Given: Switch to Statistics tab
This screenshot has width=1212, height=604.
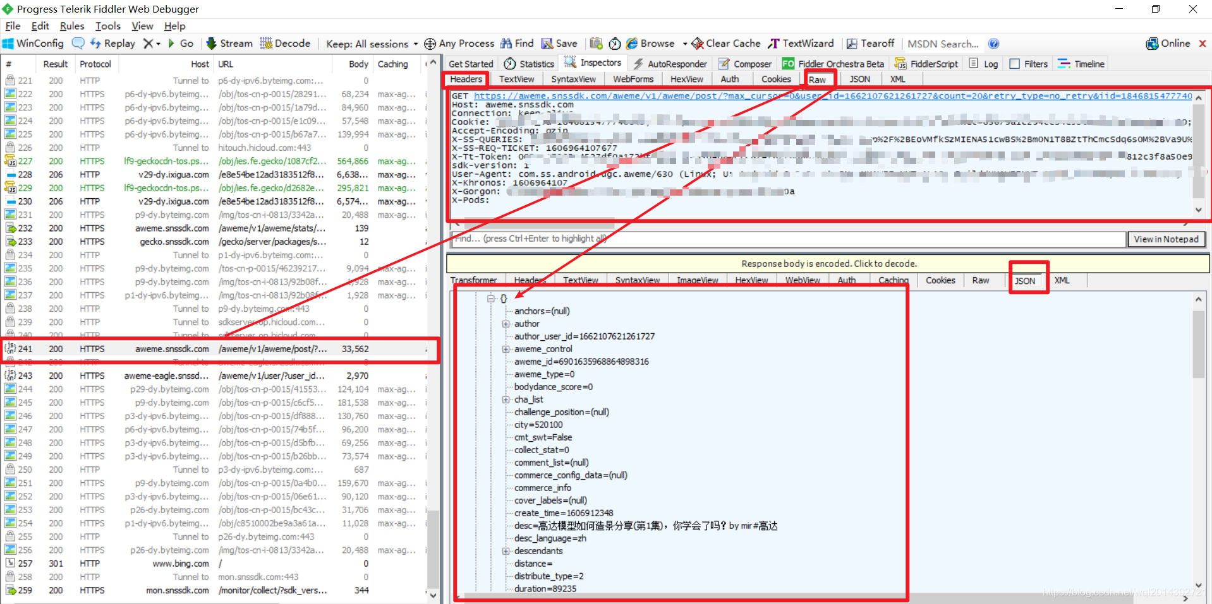Looking at the screenshot, I should [x=529, y=64].
